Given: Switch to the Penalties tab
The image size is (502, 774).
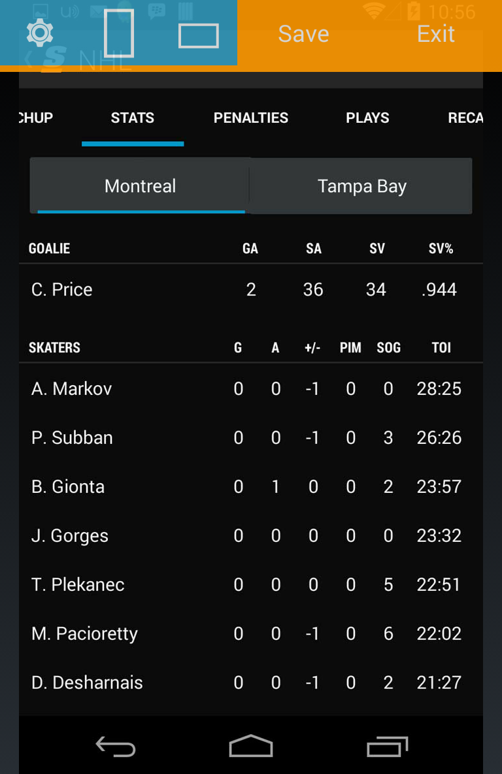Looking at the screenshot, I should click(251, 118).
